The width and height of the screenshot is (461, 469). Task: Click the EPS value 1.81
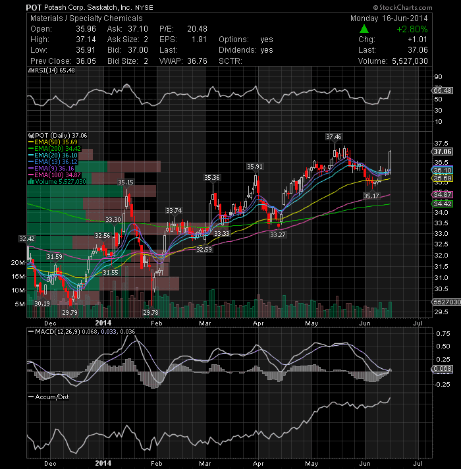pos(200,40)
